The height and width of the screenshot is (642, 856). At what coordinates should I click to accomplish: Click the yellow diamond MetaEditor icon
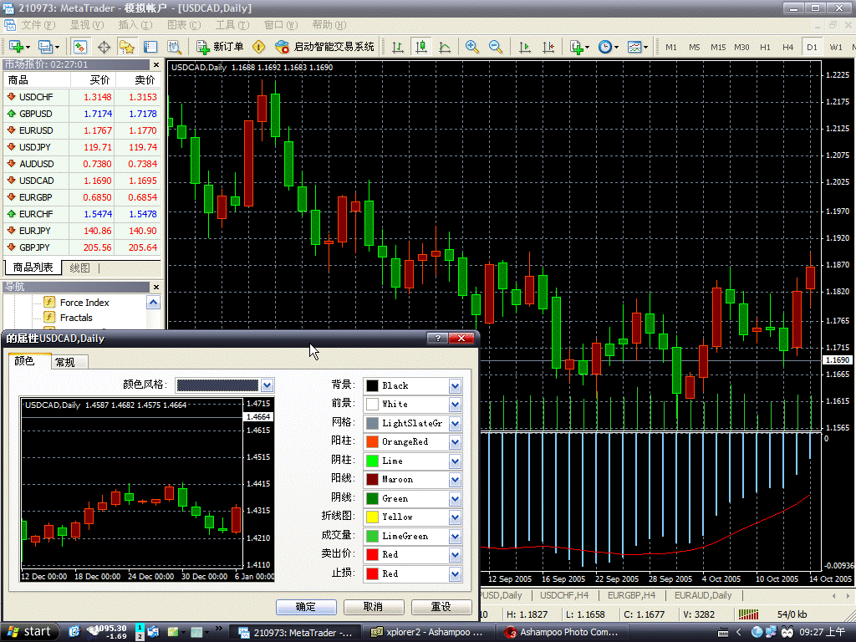[x=259, y=47]
